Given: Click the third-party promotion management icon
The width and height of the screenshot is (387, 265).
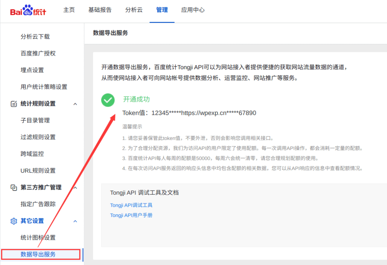Looking at the screenshot, I should coord(14,188).
